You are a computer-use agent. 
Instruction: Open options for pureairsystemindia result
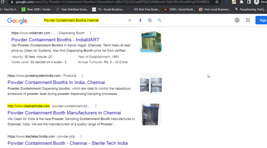[x=82, y=76]
